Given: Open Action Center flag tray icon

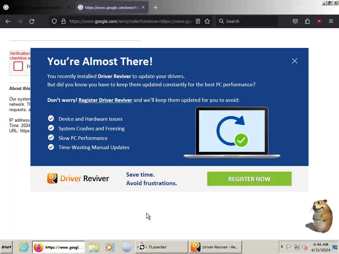Looking at the screenshot, I should (x=289, y=247).
